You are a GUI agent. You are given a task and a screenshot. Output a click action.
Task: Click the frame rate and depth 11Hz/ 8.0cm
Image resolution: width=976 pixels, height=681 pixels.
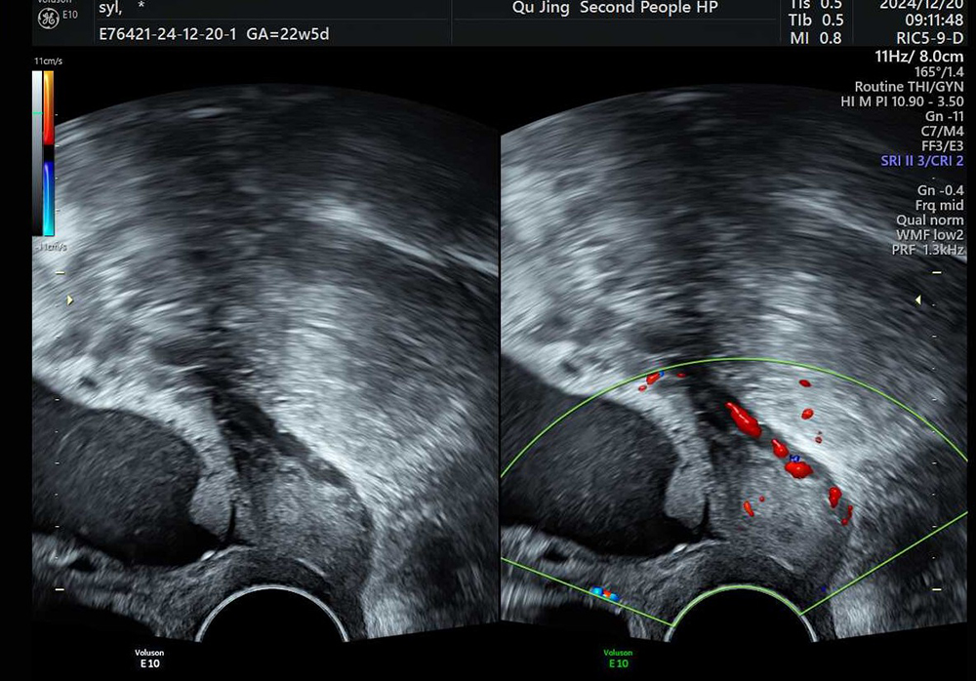pos(918,57)
